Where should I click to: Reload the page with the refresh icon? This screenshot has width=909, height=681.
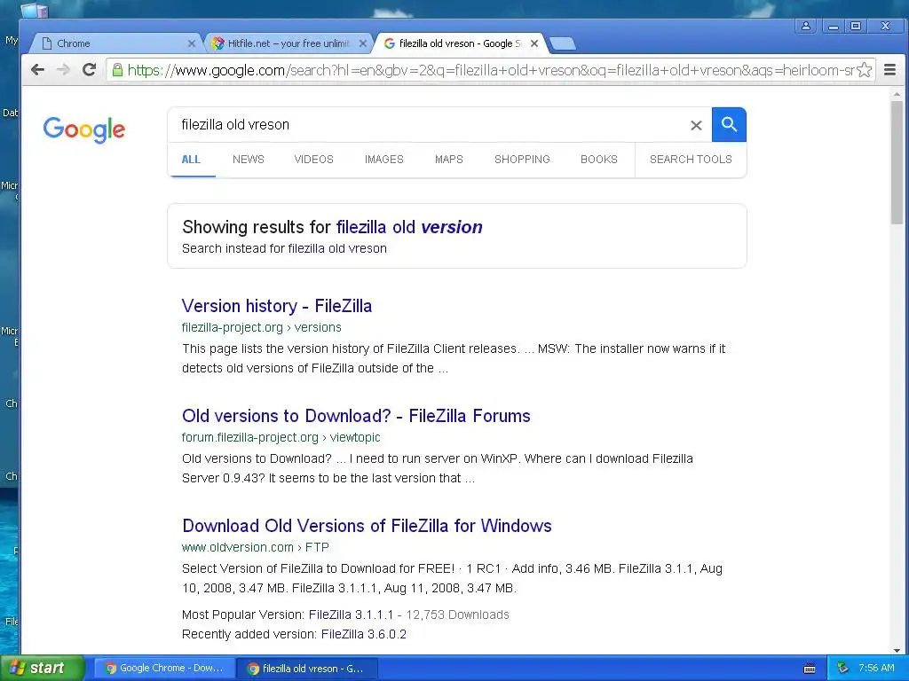coord(89,70)
